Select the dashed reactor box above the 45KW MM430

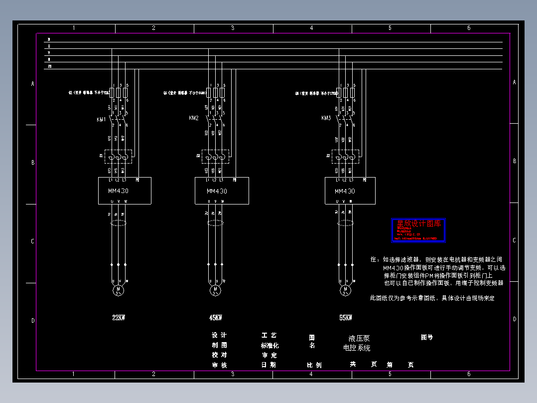click(215, 157)
